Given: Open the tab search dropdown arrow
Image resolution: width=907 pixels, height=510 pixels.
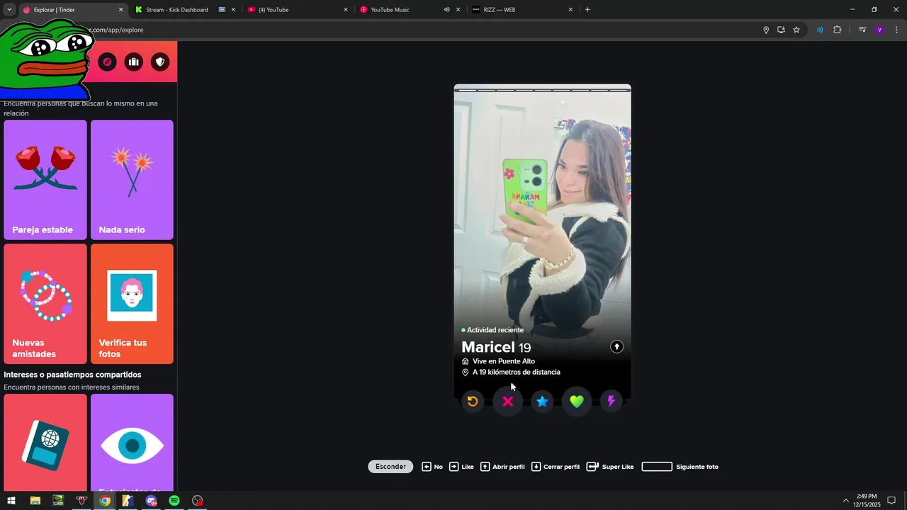Looking at the screenshot, I should (9, 10).
